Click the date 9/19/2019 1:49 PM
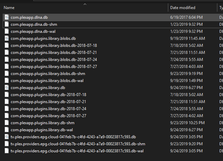 coord(187,81)
